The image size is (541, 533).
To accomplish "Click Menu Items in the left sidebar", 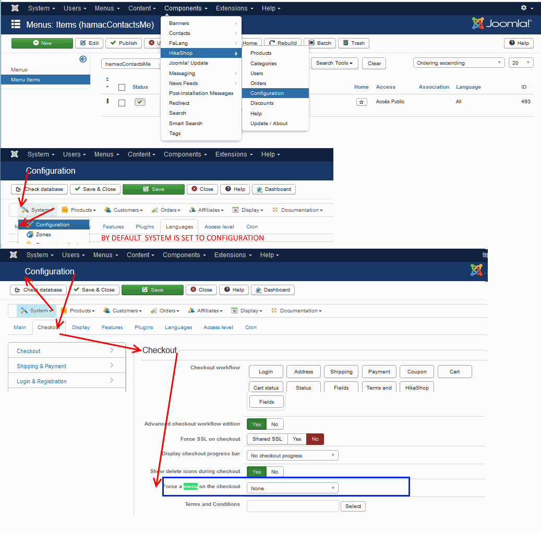I will [x=45, y=79].
